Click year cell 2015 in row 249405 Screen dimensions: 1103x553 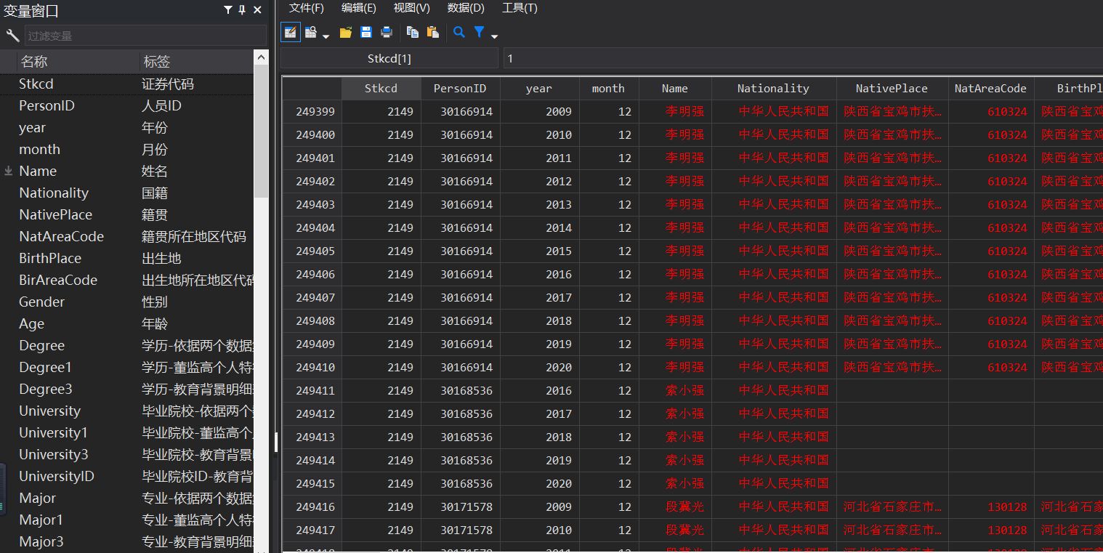coord(539,251)
